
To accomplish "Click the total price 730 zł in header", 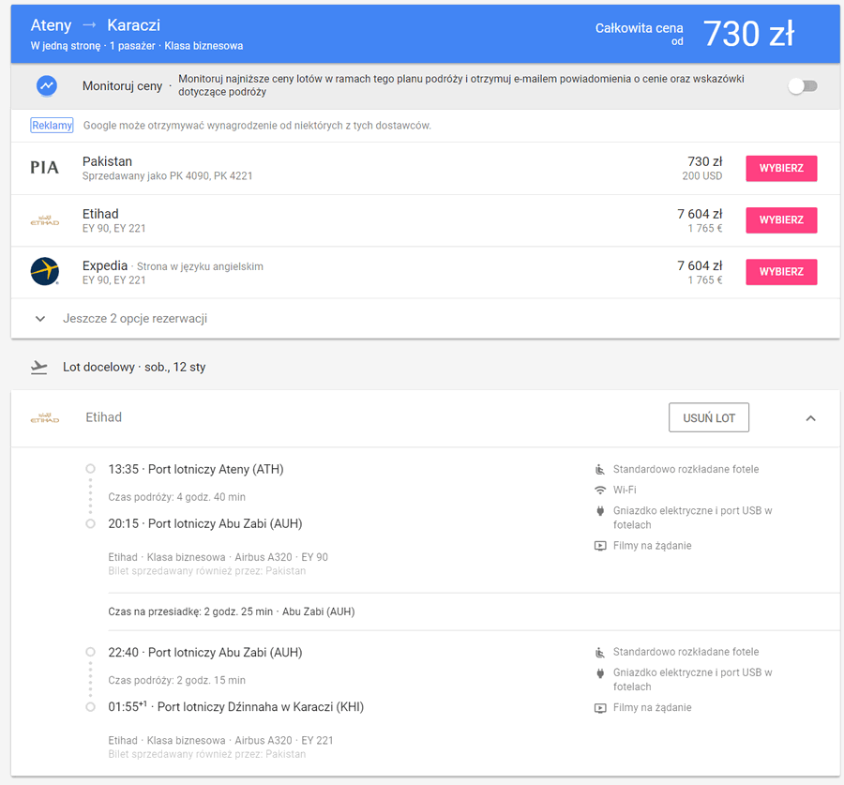I will (x=748, y=34).
